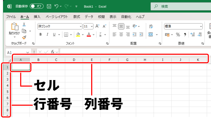This screenshot has height=120, width=211.
Task: Open the 配置 dialog launcher
Action: 160,43
